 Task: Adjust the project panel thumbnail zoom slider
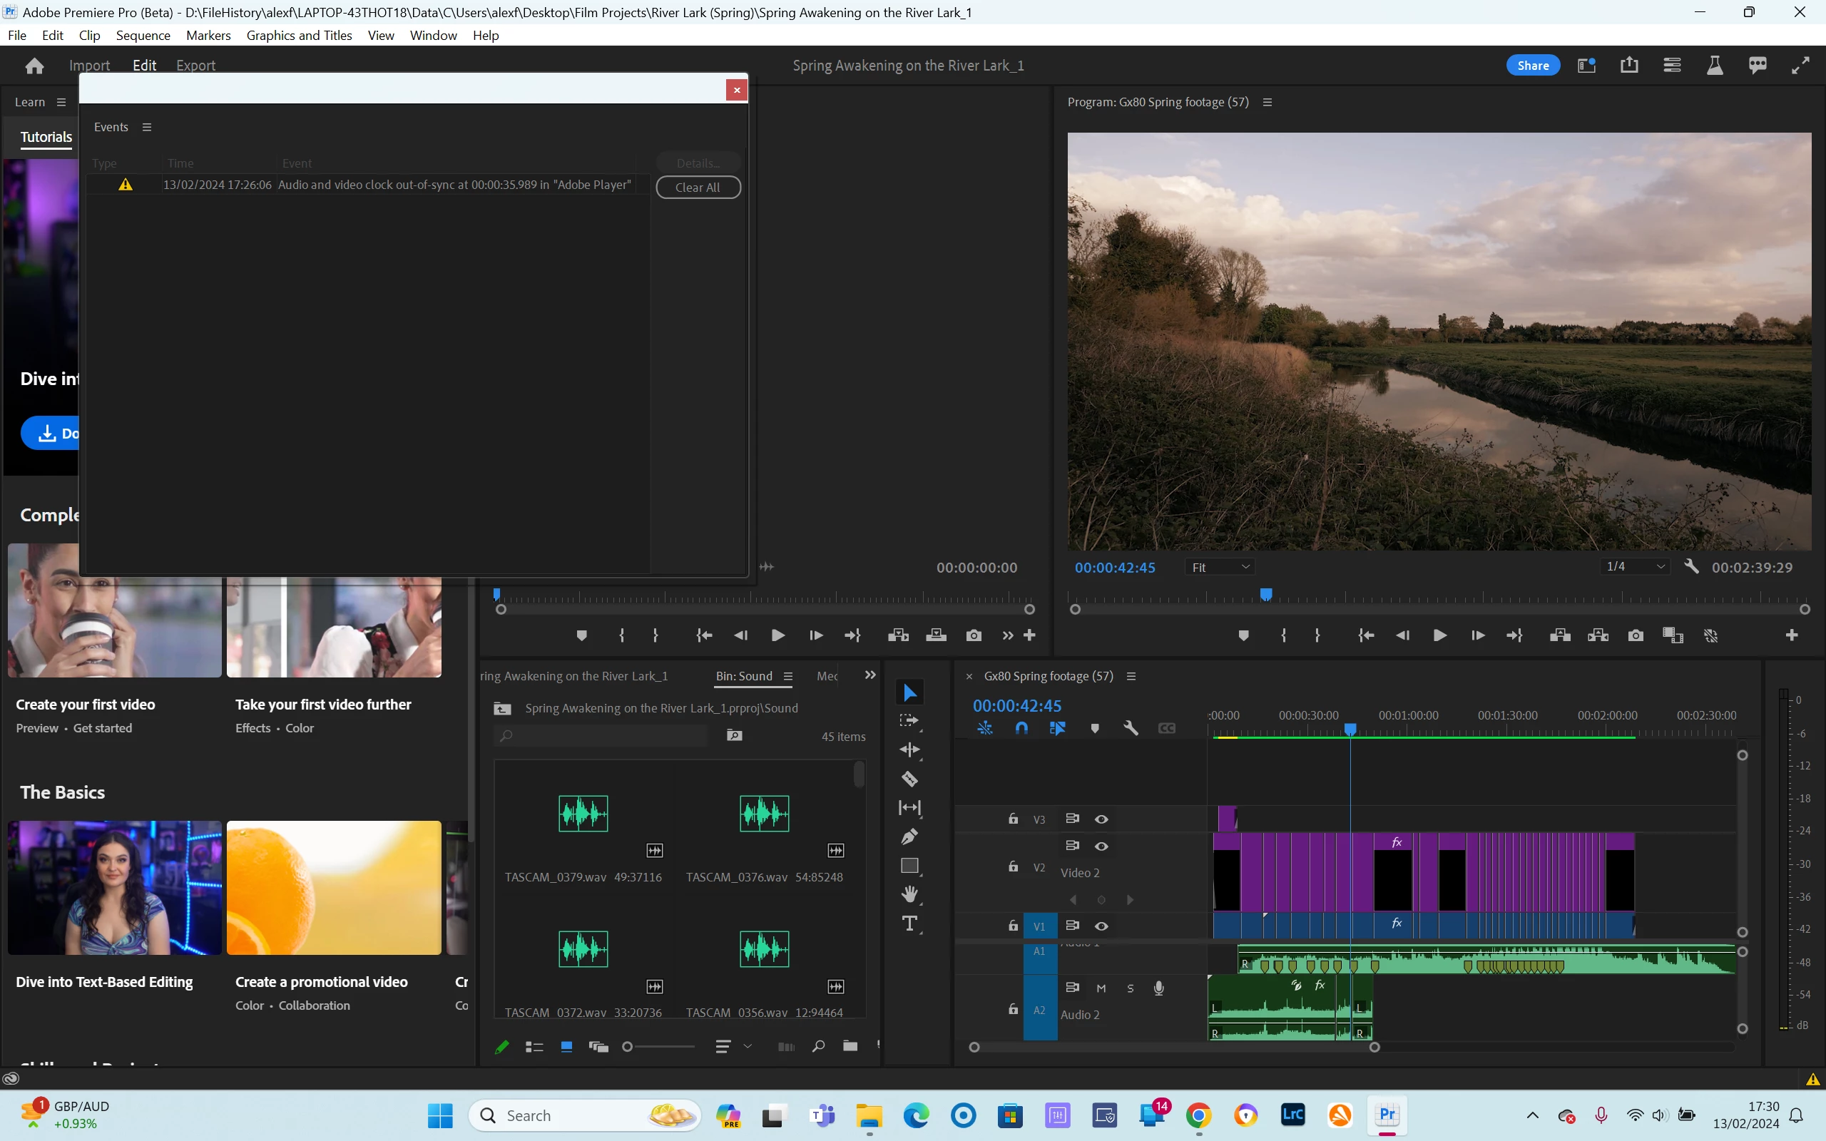pyautogui.click(x=628, y=1047)
